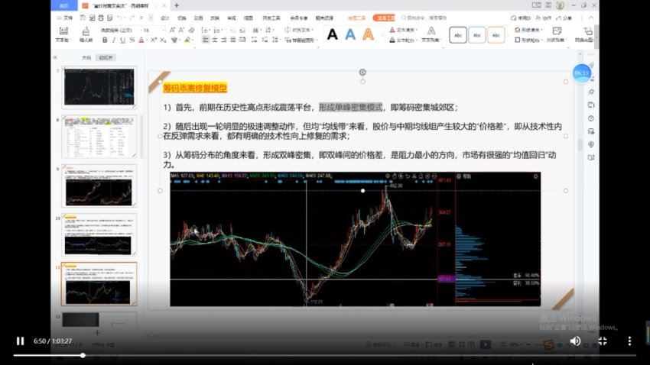This screenshot has height=365, width=650.
Task: Print the document from quick toolbar
Action: point(101,18)
